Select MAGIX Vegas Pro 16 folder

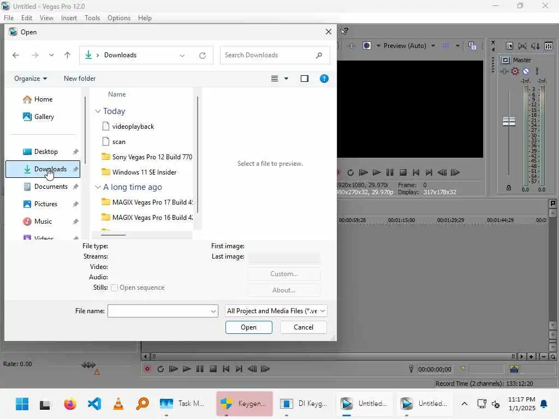146,218
